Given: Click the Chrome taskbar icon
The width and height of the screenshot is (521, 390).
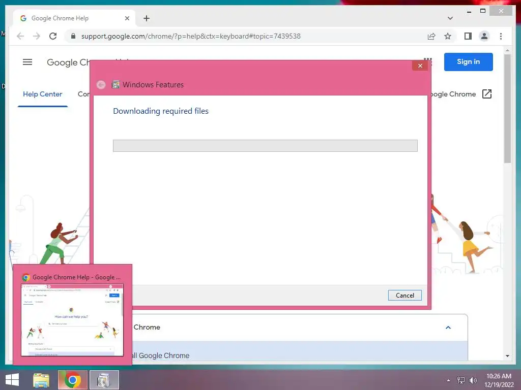Looking at the screenshot, I should coord(72,380).
